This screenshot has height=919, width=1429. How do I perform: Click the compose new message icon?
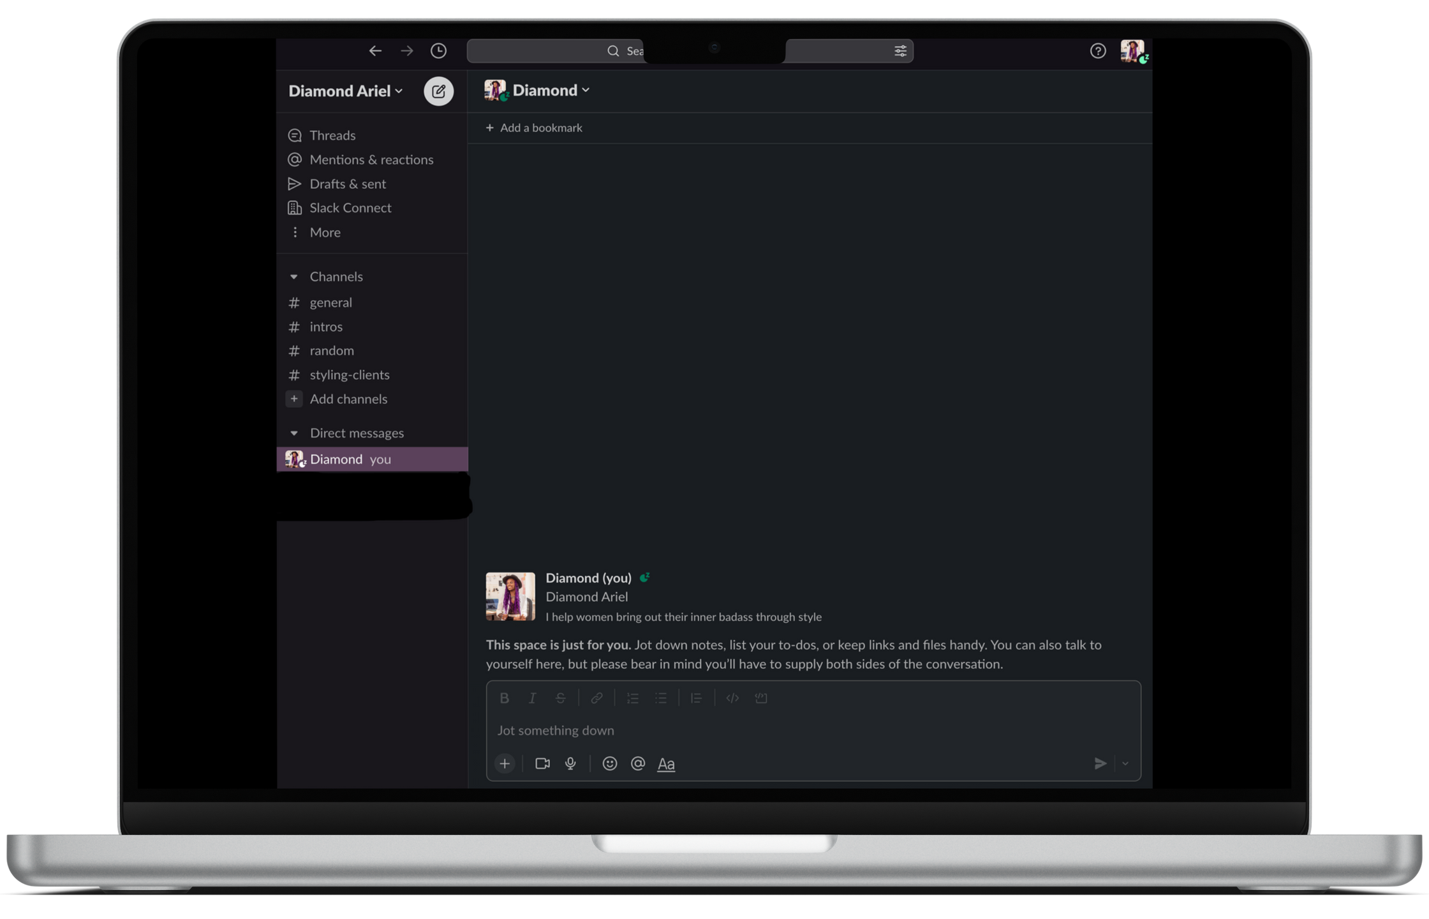(x=438, y=91)
